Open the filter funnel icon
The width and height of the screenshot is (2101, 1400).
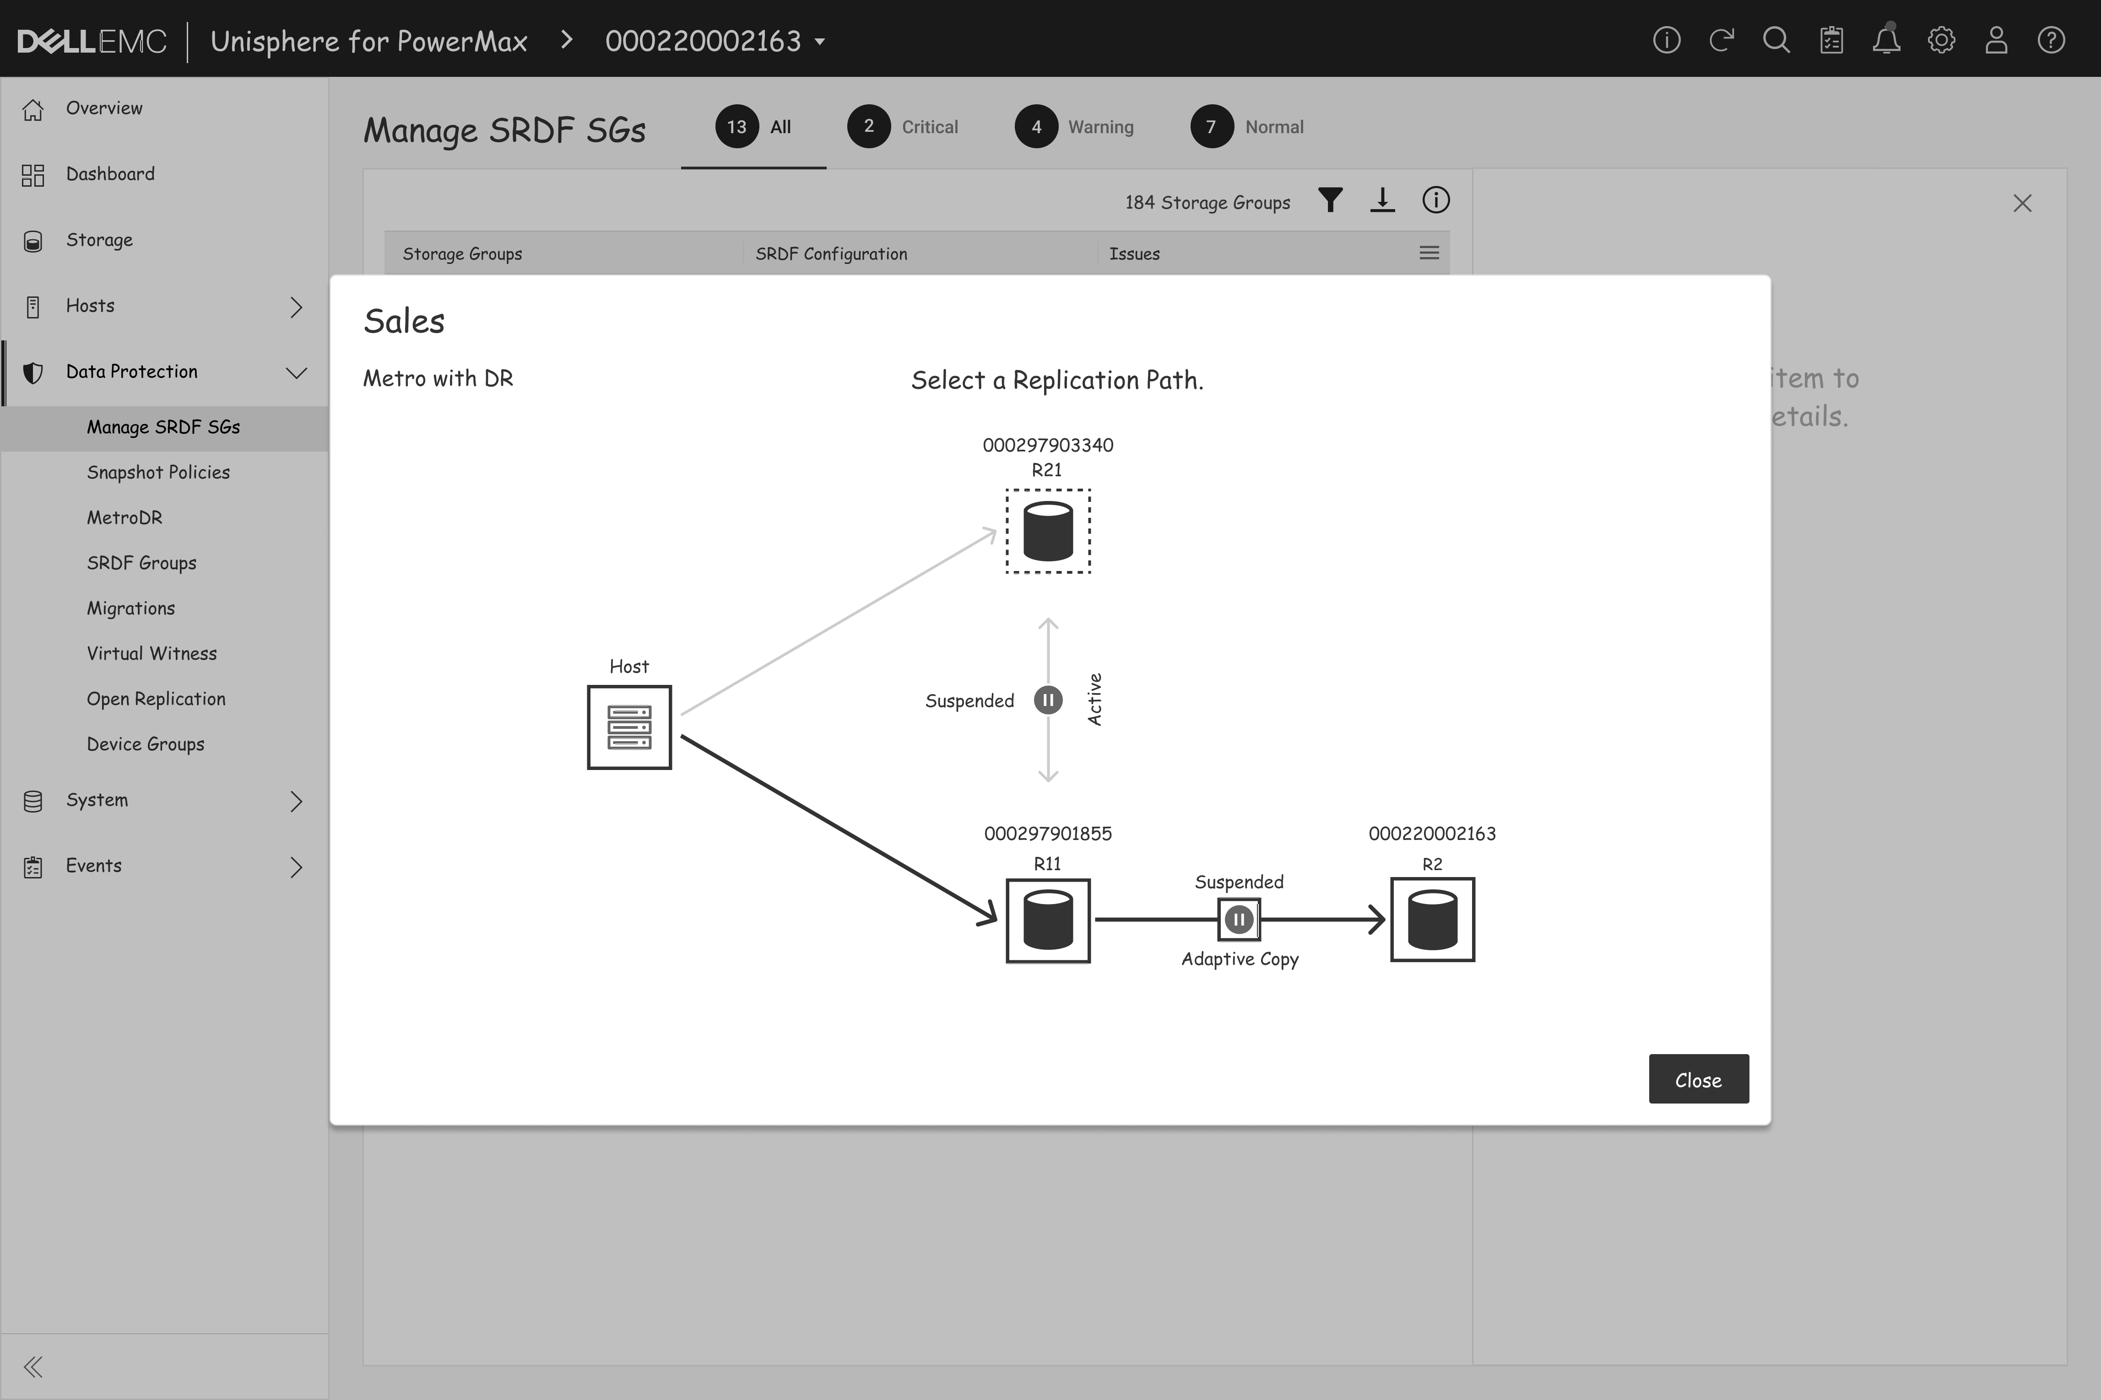(1330, 200)
